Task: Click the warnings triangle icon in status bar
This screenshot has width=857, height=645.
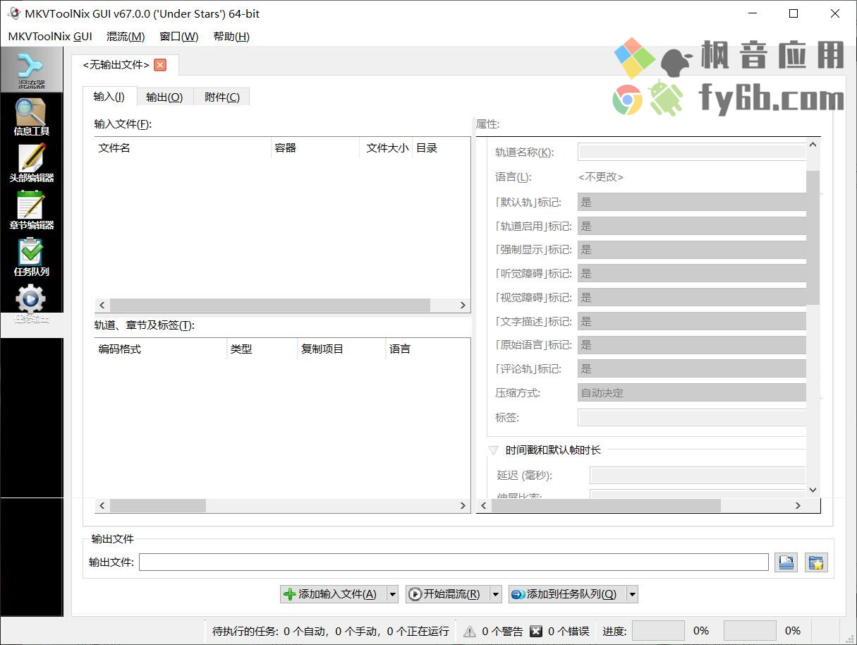Action: 470,631
